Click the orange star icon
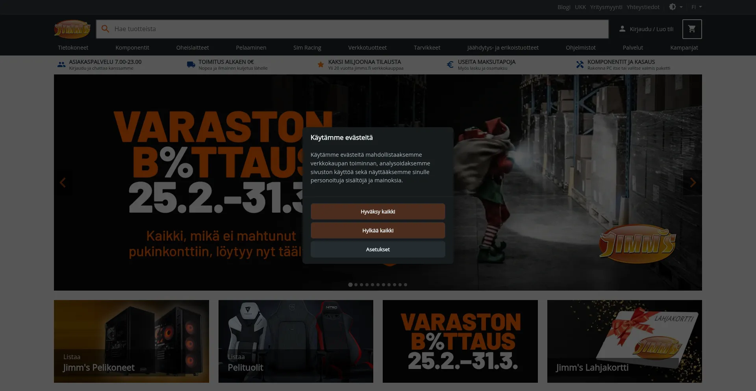Viewport: 756px width, 391px height. coord(321,65)
